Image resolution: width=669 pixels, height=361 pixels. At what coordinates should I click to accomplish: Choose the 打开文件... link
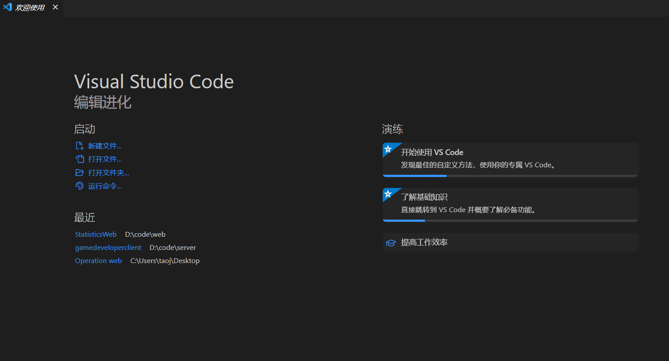point(105,159)
